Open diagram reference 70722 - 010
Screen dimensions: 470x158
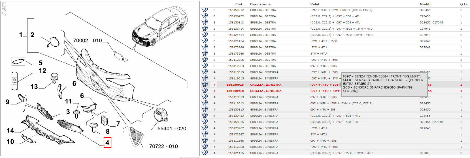click(163, 146)
